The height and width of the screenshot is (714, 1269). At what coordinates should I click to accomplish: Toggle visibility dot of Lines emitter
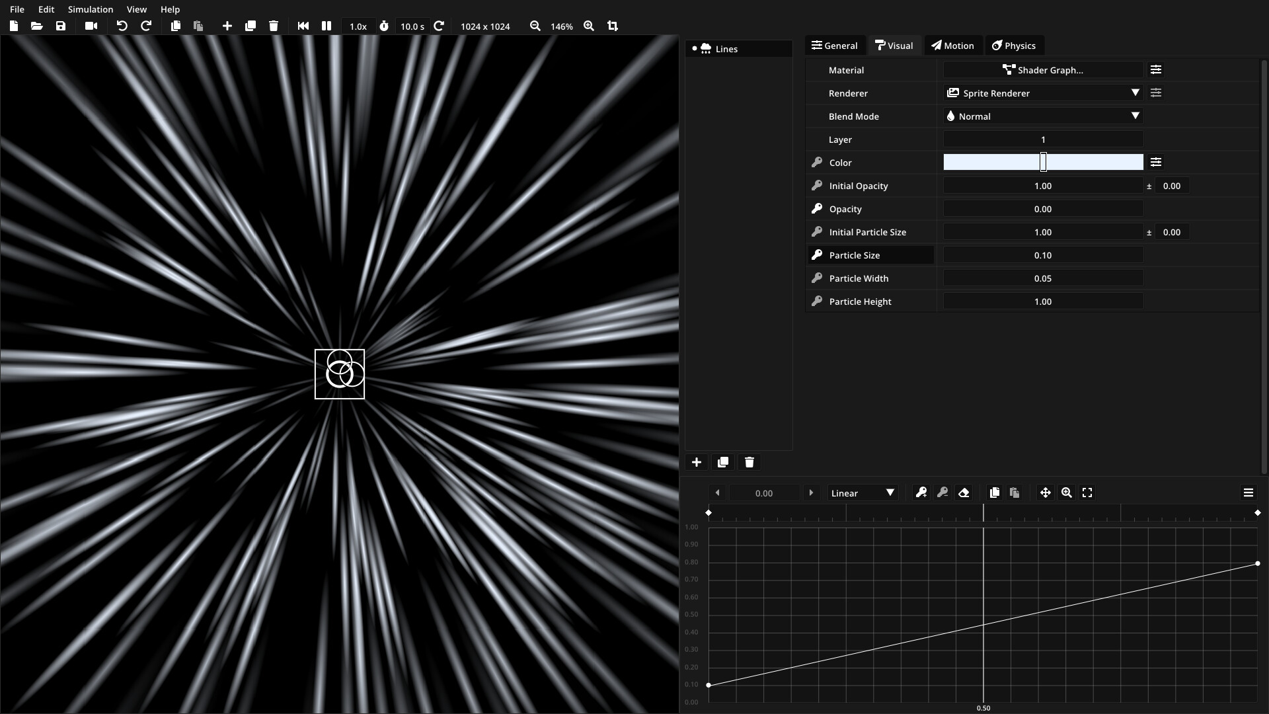click(x=695, y=49)
